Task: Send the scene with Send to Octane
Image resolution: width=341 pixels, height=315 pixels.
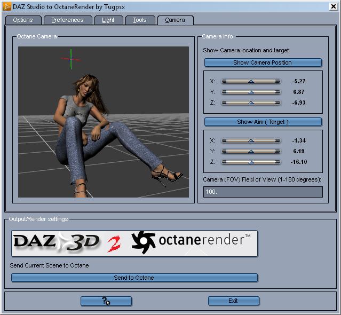Action: 134,278
